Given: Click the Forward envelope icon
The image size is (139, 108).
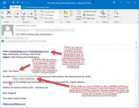Looking at the screenshot, I should [30, 13].
